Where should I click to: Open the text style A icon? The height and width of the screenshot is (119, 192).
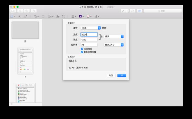[96, 16]
